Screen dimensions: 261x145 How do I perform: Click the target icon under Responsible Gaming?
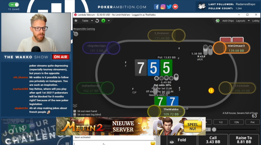click(76, 34)
